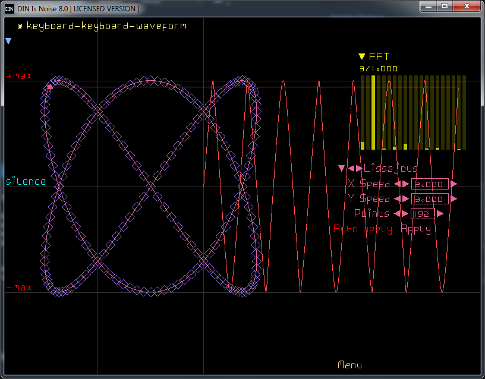Click the Y Speed value field
This screenshot has width=485, height=379.
point(430,199)
